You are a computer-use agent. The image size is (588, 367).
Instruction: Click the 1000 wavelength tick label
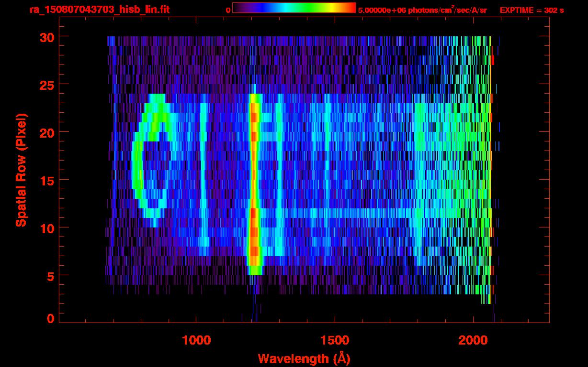196,340
